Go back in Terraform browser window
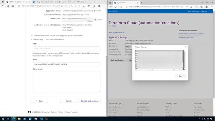 point(3,6)
